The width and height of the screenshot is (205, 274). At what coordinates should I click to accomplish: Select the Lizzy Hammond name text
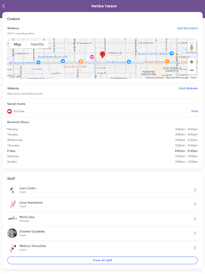(31, 203)
